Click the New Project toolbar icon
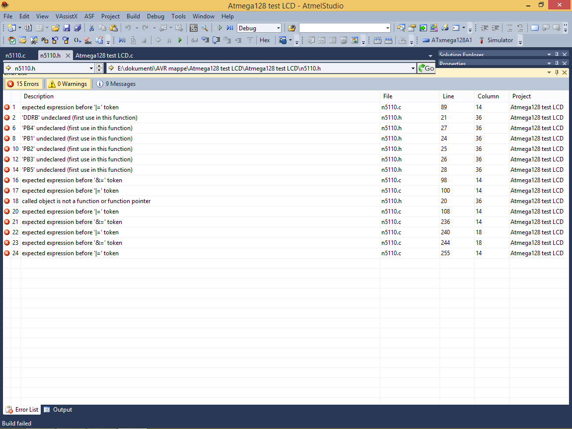The image size is (572, 429). point(12,28)
